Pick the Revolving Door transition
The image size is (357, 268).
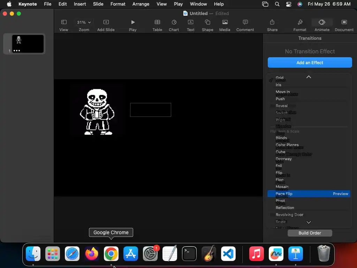coord(289,215)
